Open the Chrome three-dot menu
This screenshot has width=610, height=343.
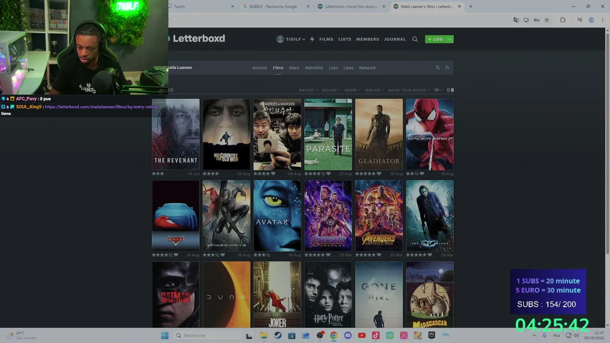click(603, 20)
